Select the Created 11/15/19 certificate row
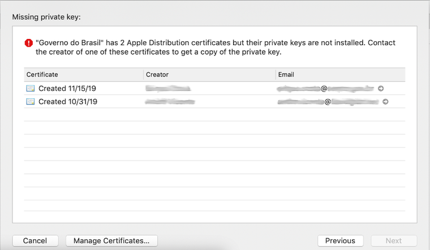 (67, 89)
